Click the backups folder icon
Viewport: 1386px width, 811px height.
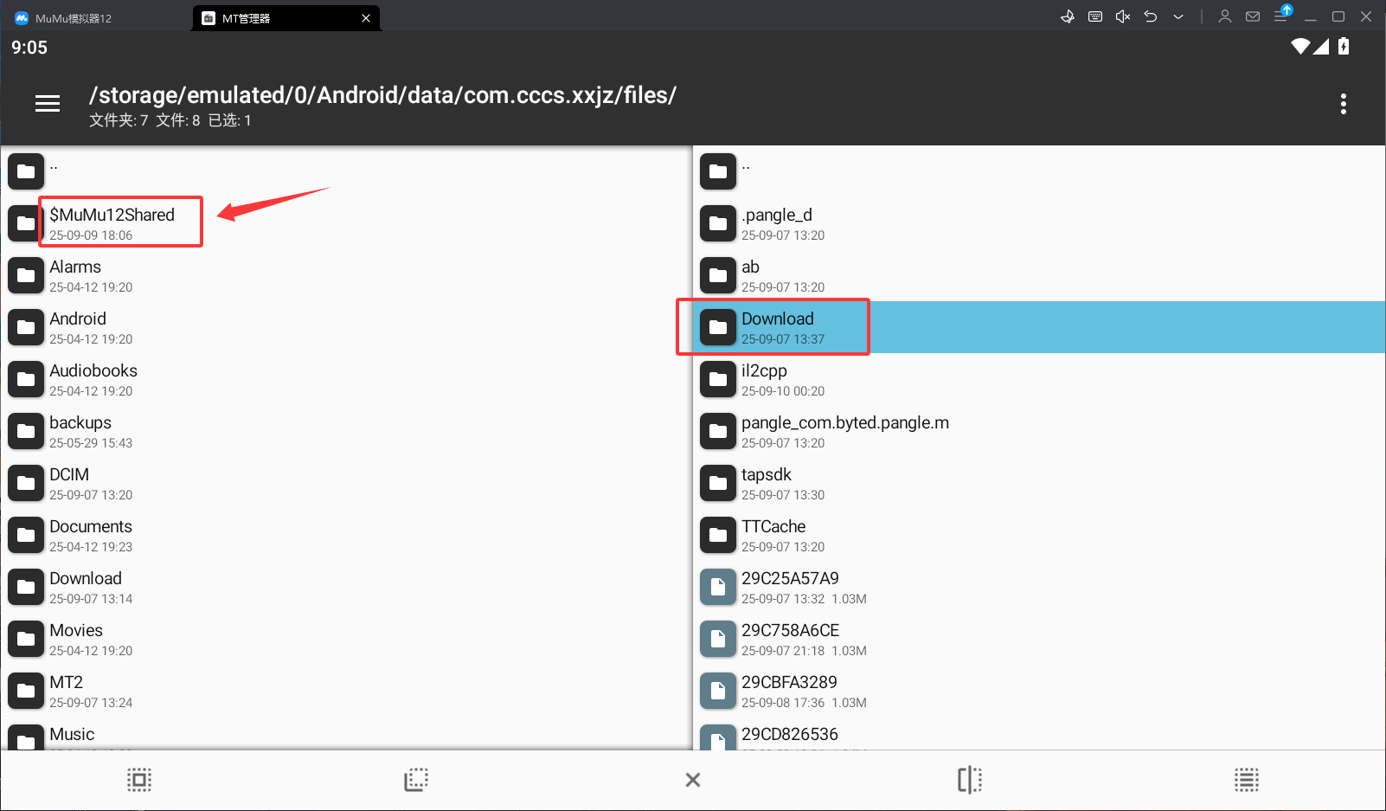pyautogui.click(x=26, y=431)
